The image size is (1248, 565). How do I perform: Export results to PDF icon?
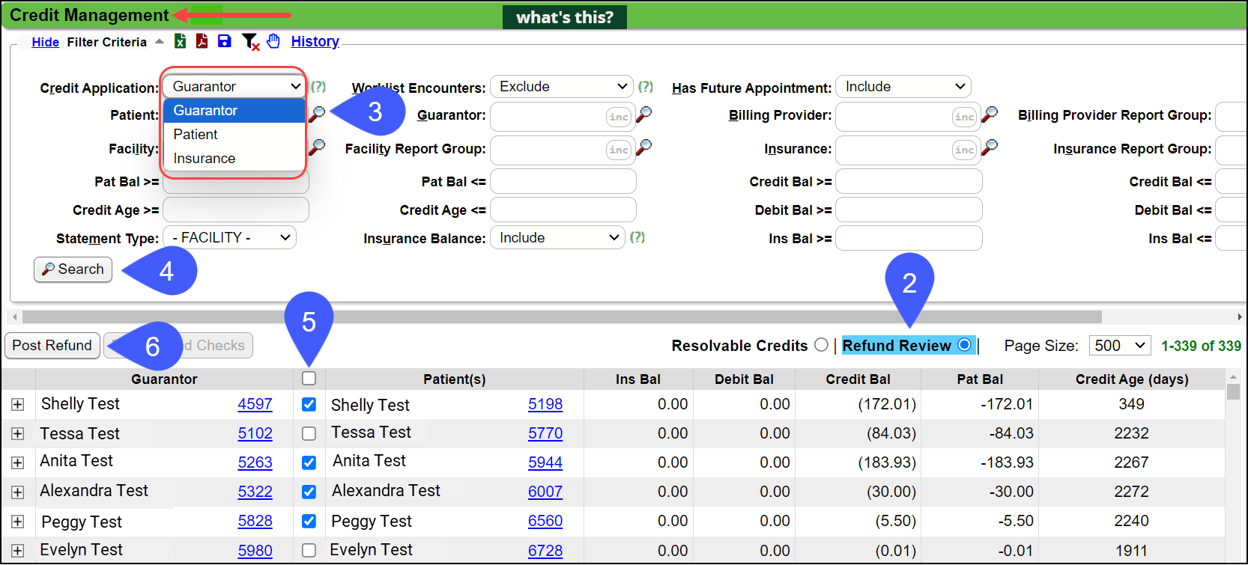[202, 41]
